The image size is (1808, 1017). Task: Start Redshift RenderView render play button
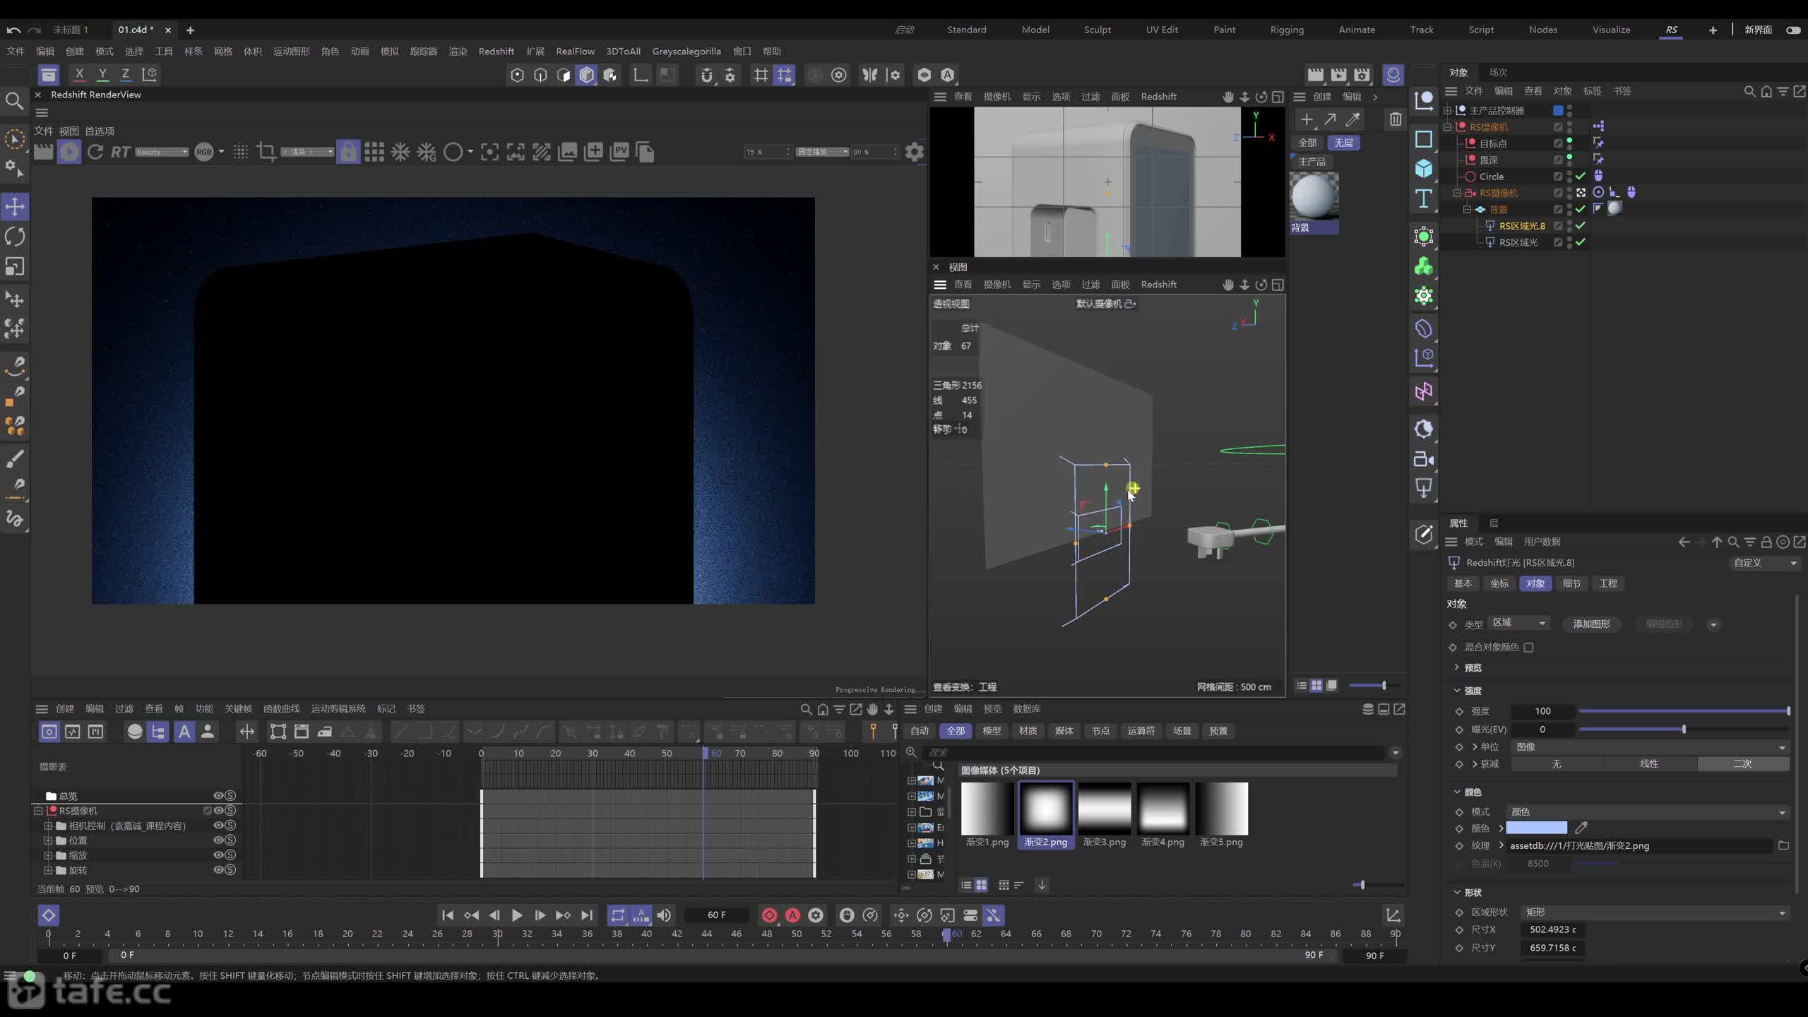(69, 152)
